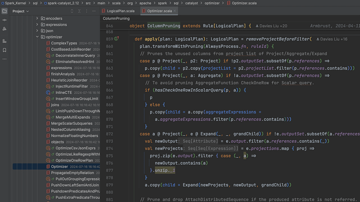Click the Seq[Attribute] type hint
The image size is (360, 202).
pos(200,141)
